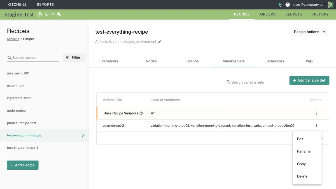Select Rename from the context menu
Image resolution: width=336 pixels, height=189 pixels.
click(304, 151)
